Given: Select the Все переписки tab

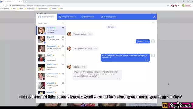Looking at the screenshot, I should [x=47, y=17].
